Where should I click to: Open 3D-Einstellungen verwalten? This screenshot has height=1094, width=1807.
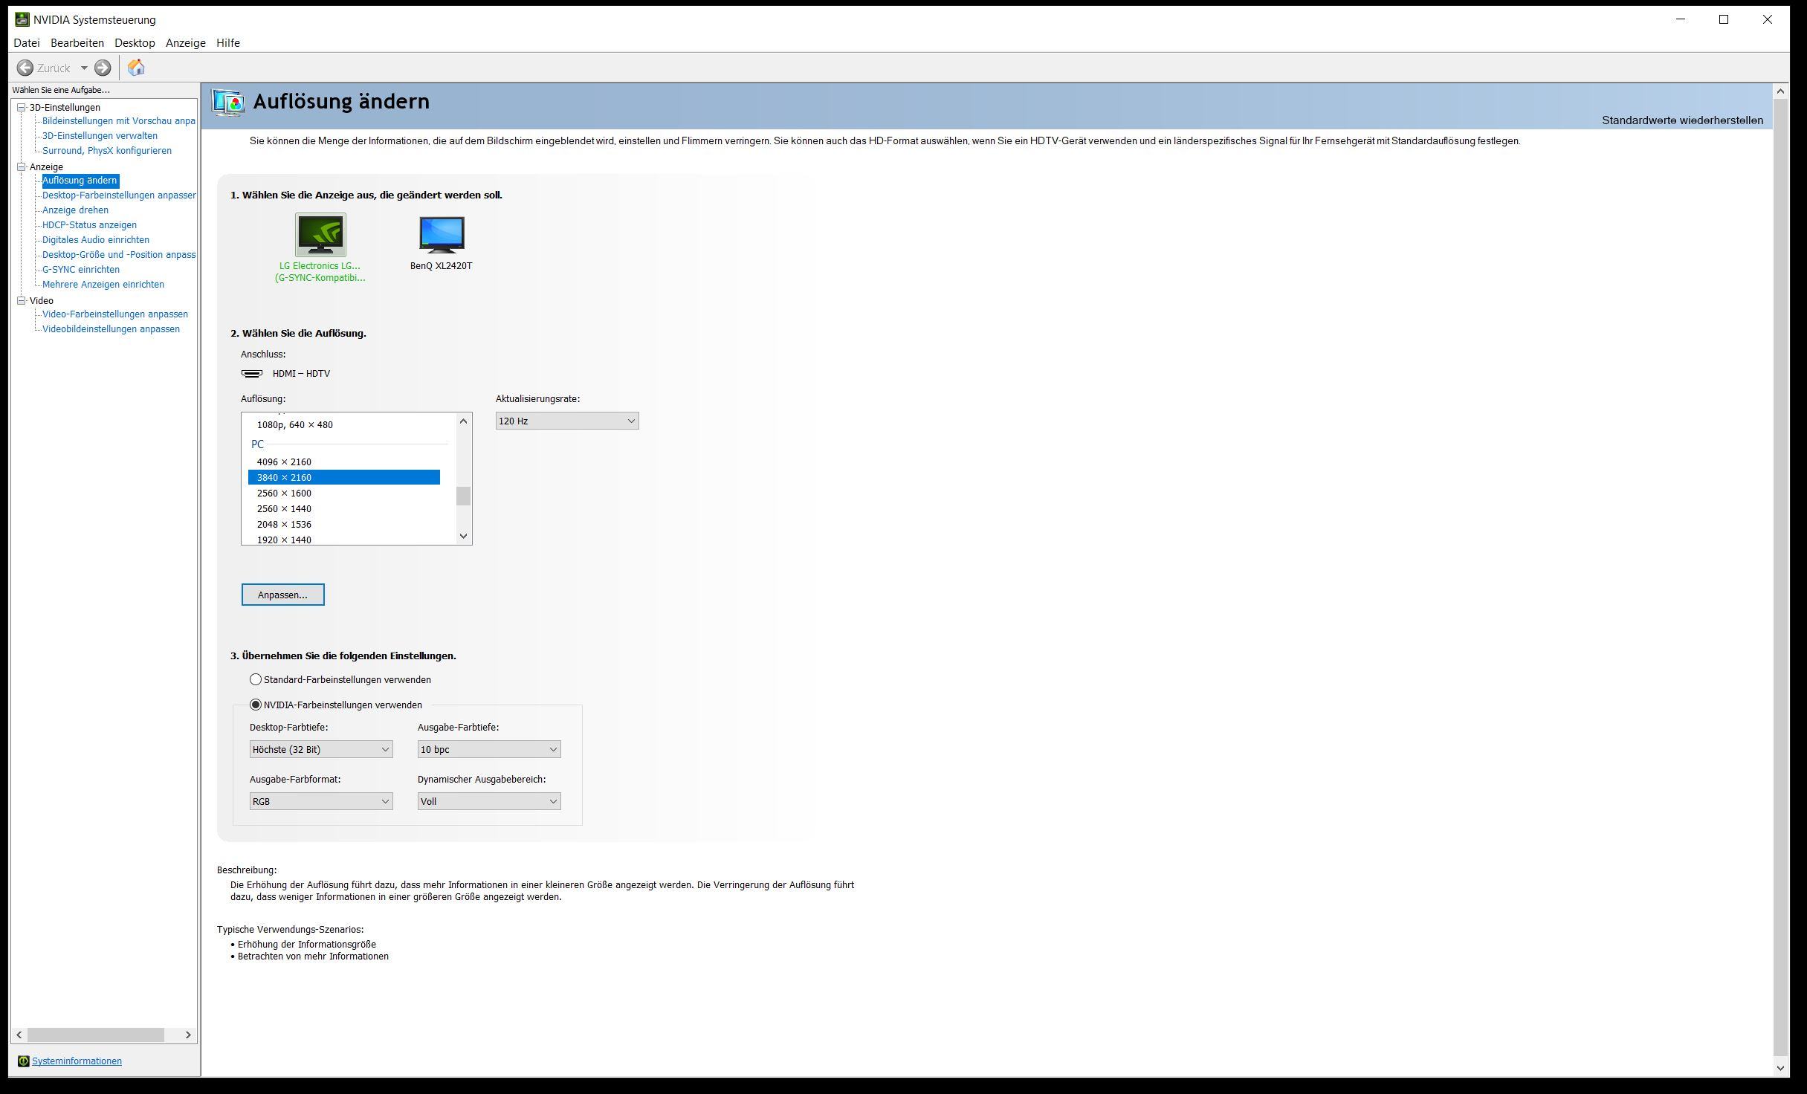(x=100, y=135)
